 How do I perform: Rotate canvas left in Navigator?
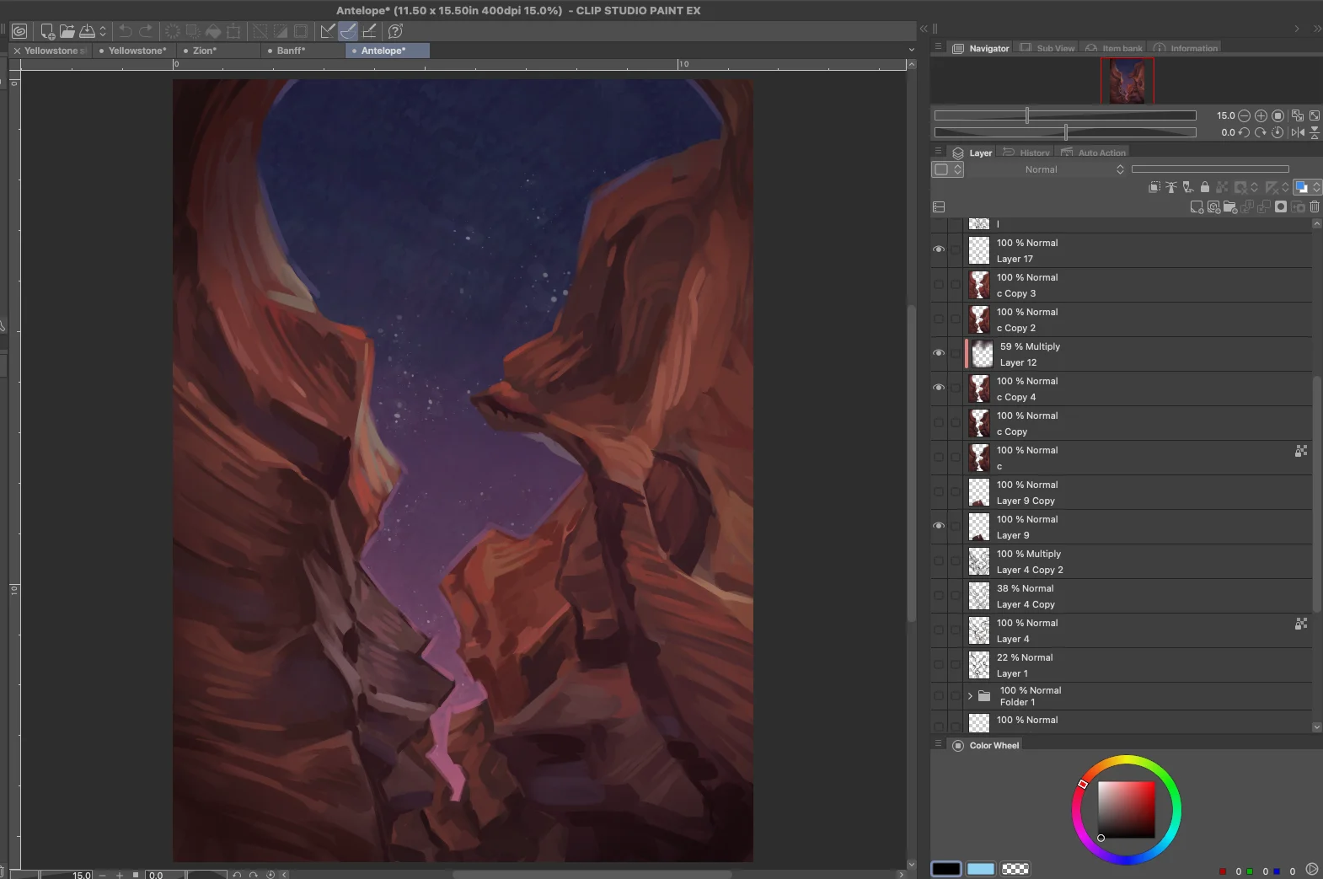[1244, 132]
